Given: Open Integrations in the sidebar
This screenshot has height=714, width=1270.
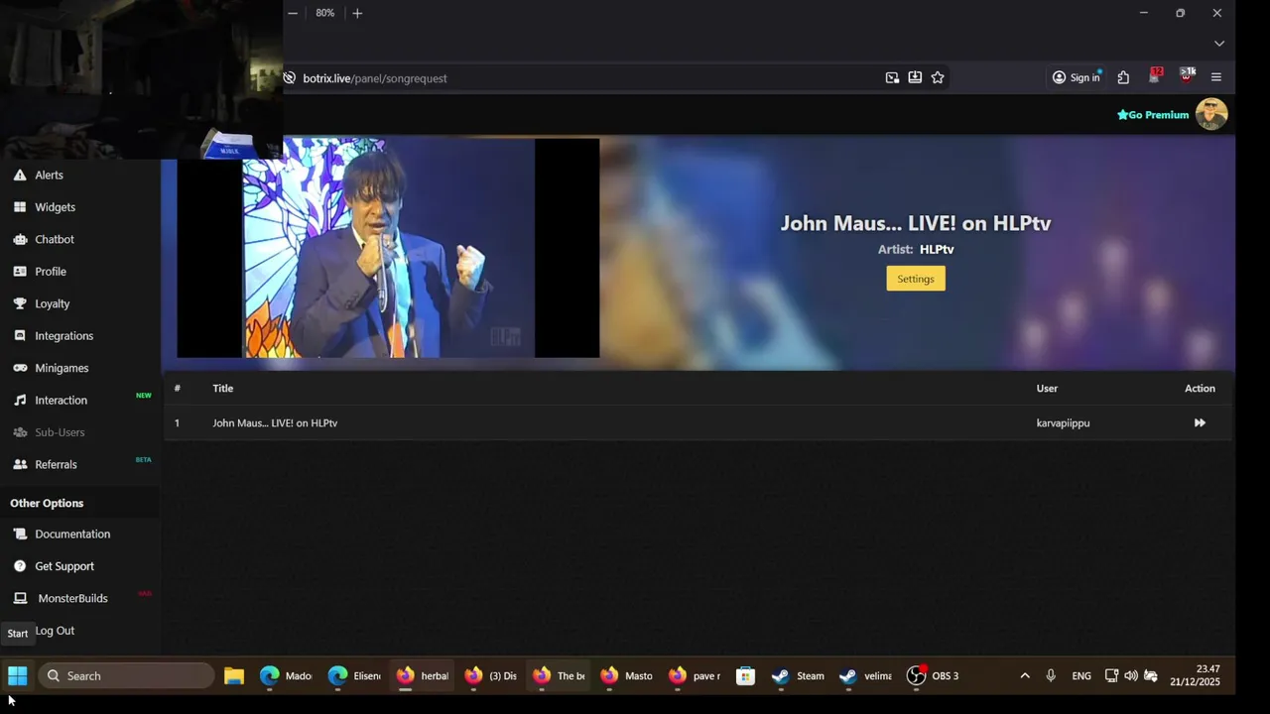Looking at the screenshot, I should [x=63, y=336].
